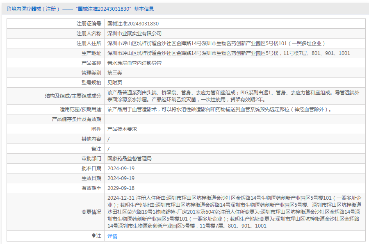Click the 产品名称 label cell
Image resolution: width=369 pixels, height=244 pixels.
point(55,63)
